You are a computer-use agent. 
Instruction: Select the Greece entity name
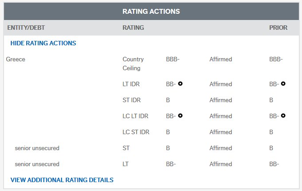pos(16,59)
